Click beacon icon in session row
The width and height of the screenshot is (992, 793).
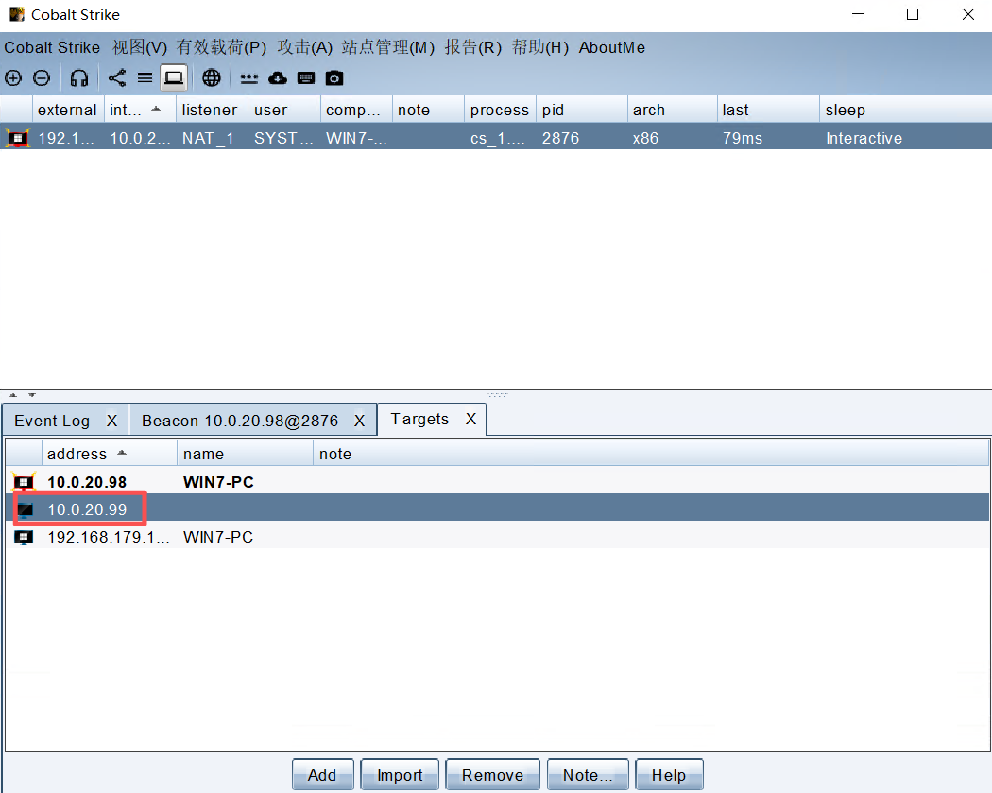click(18, 138)
